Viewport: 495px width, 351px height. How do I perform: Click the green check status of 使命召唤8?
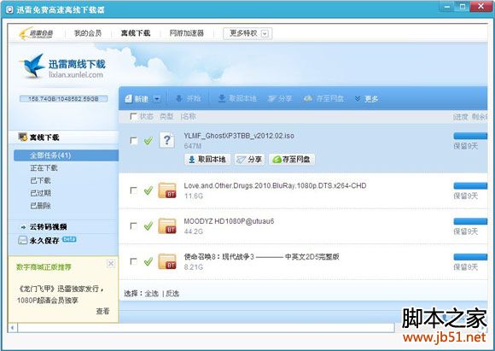pyautogui.click(x=148, y=261)
